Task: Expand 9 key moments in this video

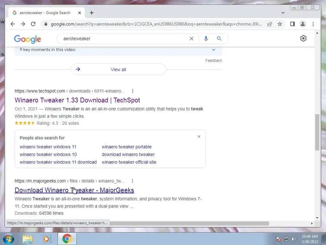Action: [x=118, y=49]
